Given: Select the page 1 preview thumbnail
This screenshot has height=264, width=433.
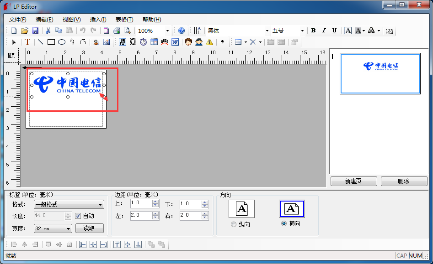Looking at the screenshot, I should [380, 74].
